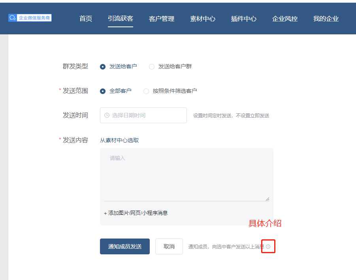Switch to 素材中心 navigation item
356x280 pixels.
(x=203, y=19)
